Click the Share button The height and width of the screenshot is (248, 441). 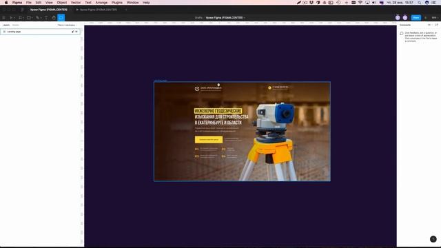(416, 18)
